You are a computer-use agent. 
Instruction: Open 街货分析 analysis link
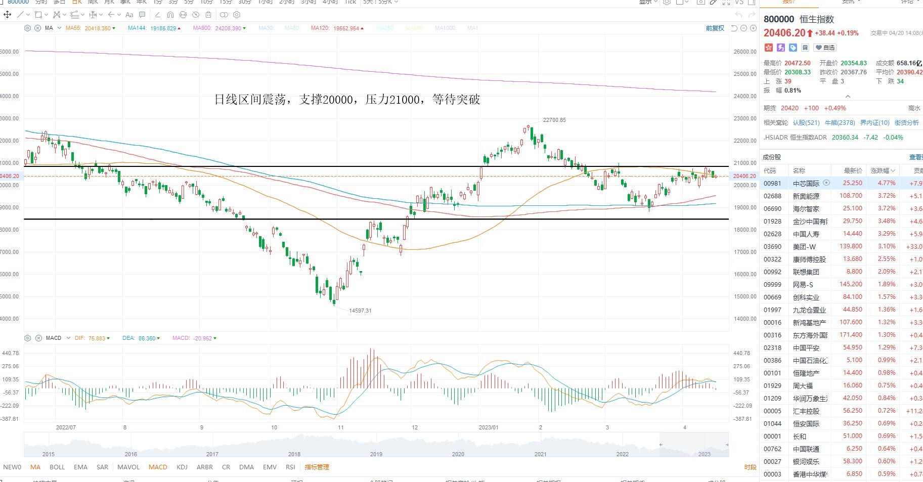tap(907, 123)
